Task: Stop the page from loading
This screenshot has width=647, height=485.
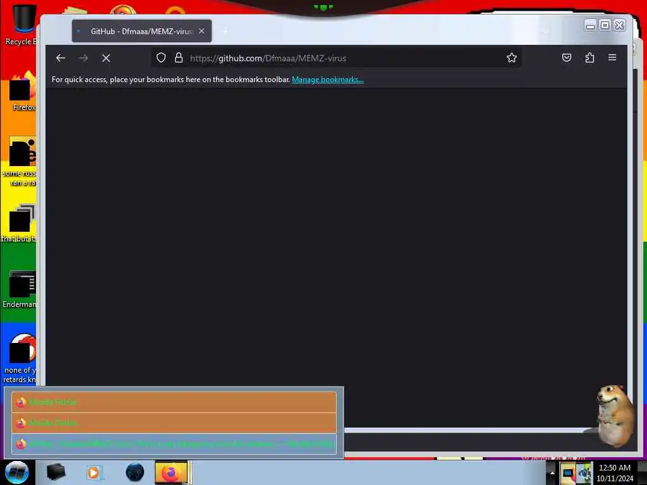Action: (106, 58)
